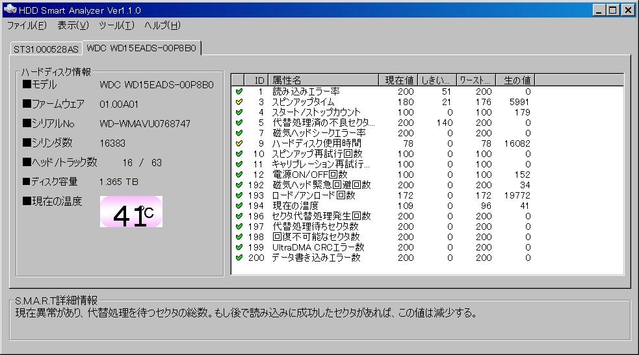Select the 現在の温度 attribute in table
This screenshot has height=355, width=639.
coord(296,206)
